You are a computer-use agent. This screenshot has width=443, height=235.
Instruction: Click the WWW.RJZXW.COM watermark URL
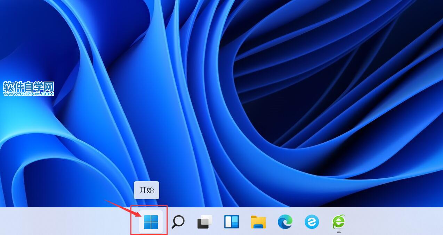pyautogui.click(x=29, y=94)
